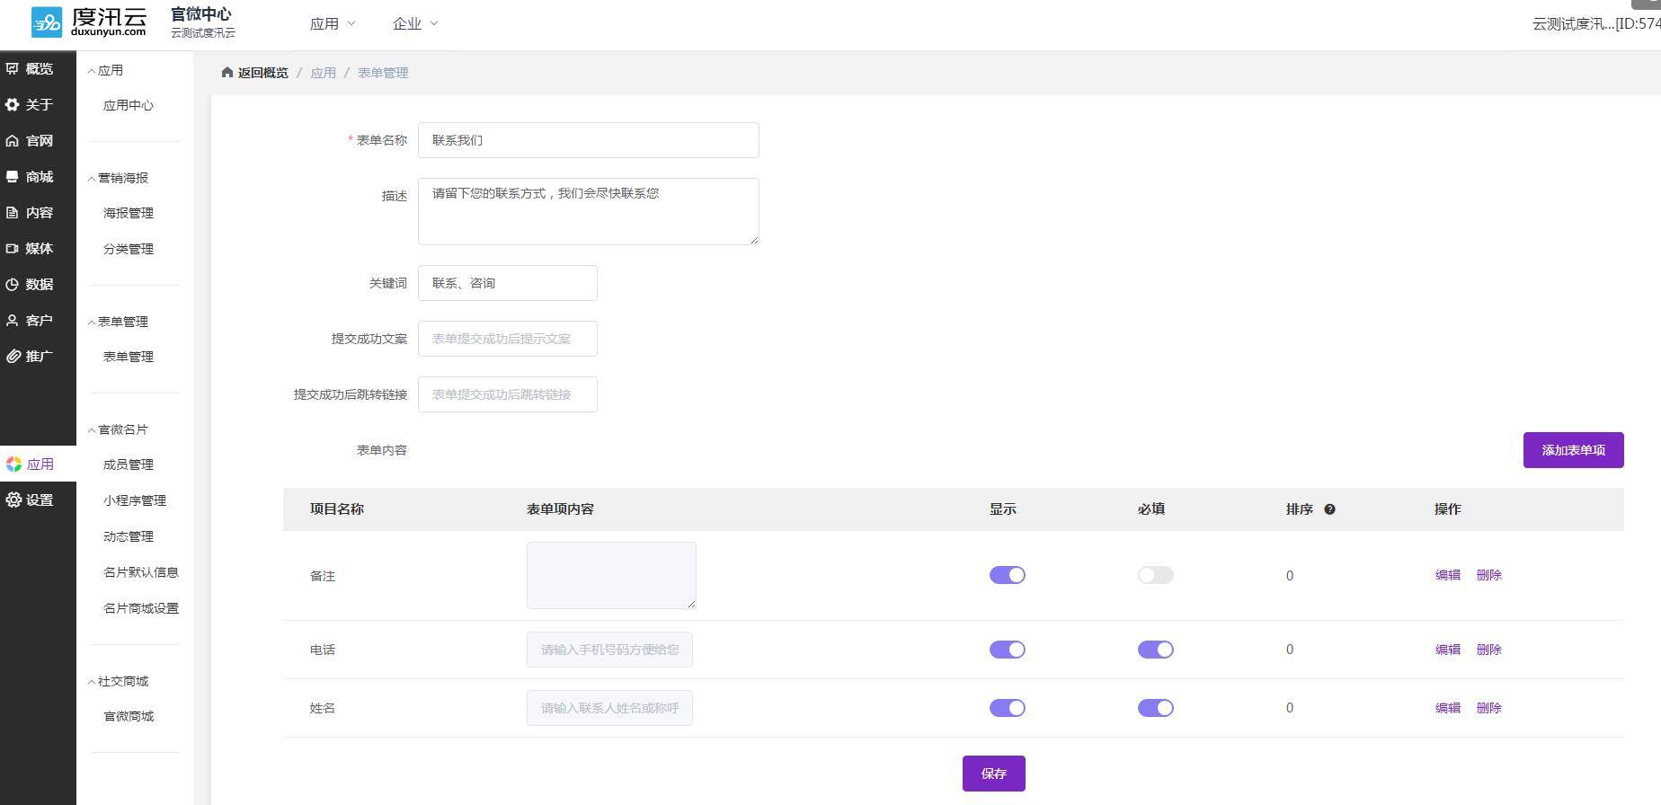The width and height of the screenshot is (1661, 805).
Task: Click the 排序 value 0 in 备注 row
Action: [x=1290, y=576]
